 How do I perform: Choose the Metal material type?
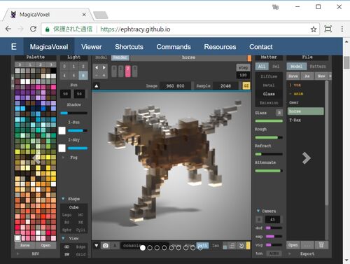(269, 85)
